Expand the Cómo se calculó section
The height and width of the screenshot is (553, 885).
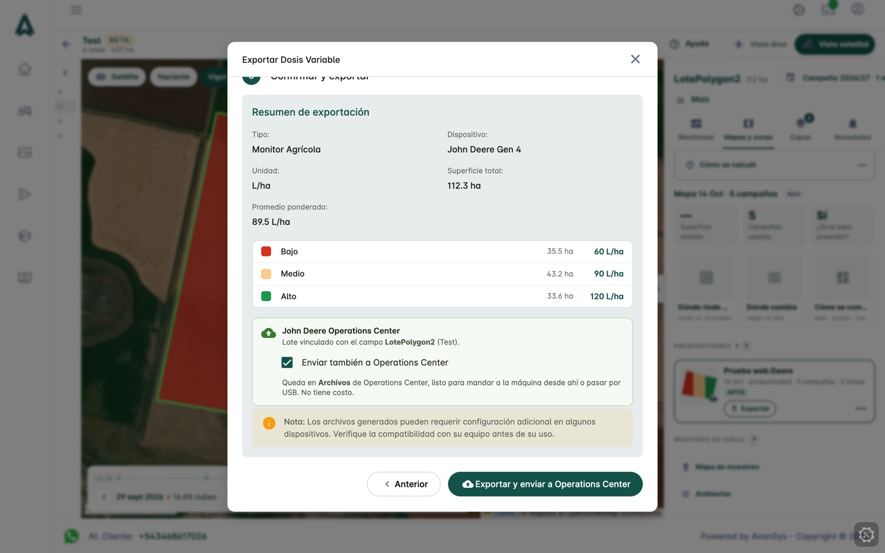coord(774,165)
